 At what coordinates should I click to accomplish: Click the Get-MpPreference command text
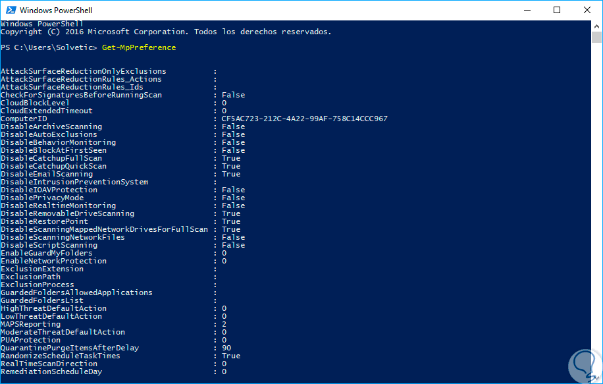(139, 47)
